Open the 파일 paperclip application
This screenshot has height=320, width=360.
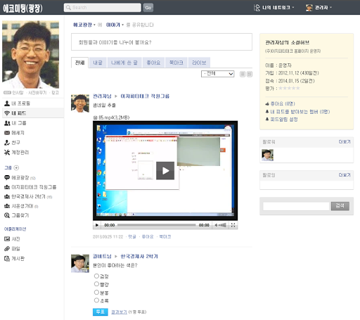point(12,249)
